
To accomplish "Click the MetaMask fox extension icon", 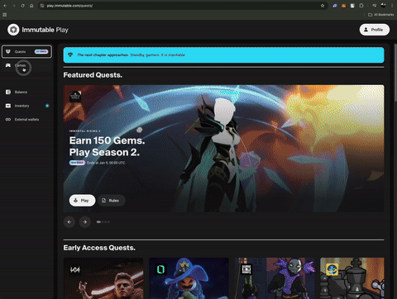I will [x=343, y=6].
